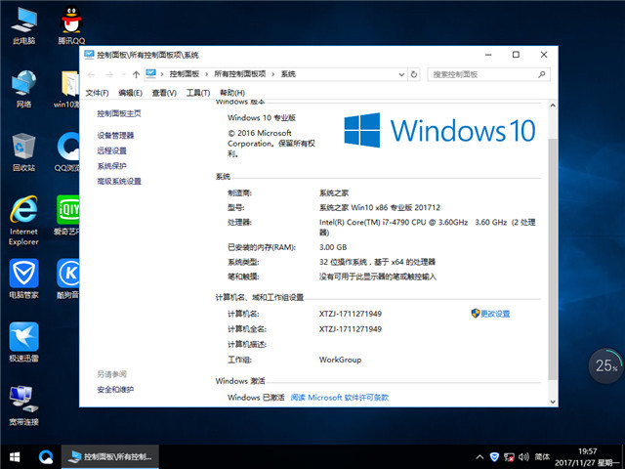Screen dimensions: 625x469
Task: Refresh the system control panel page
Action: coord(414,74)
